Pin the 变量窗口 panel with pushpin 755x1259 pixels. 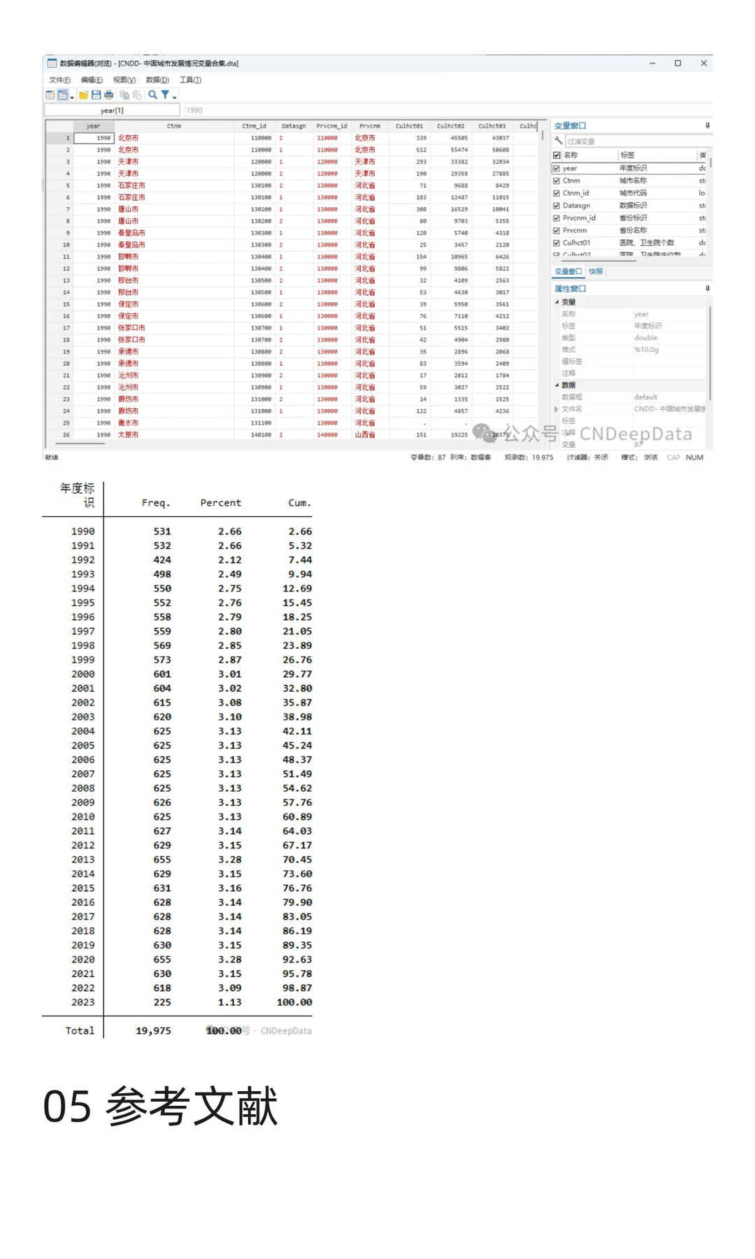click(707, 126)
